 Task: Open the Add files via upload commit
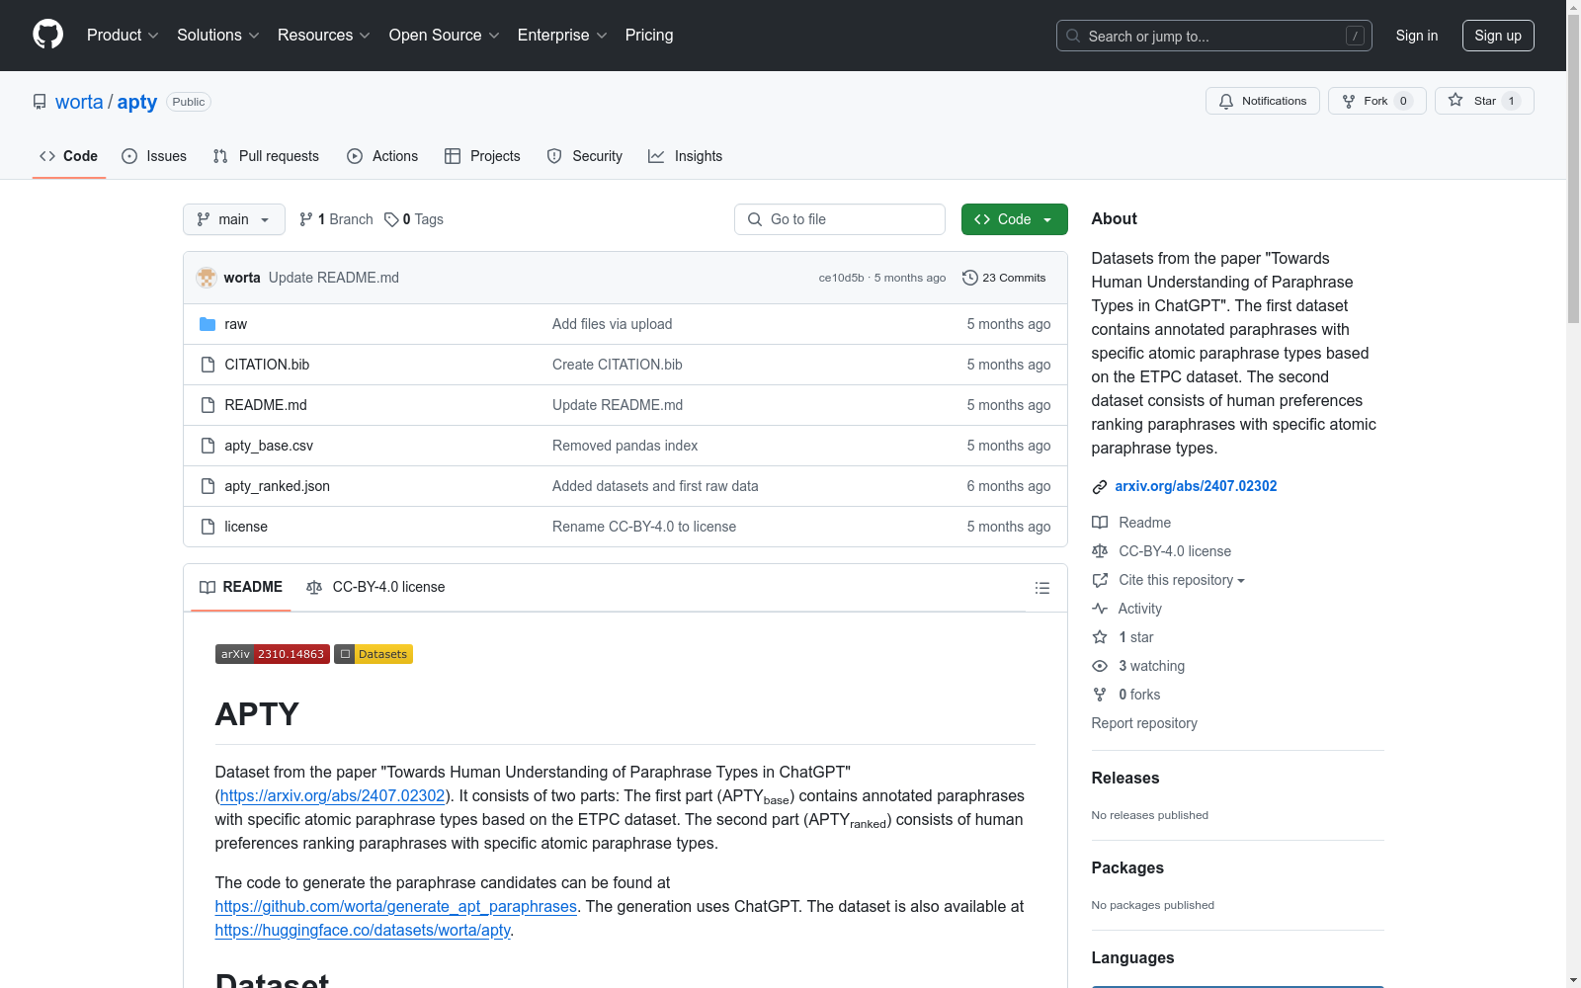pyautogui.click(x=612, y=324)
